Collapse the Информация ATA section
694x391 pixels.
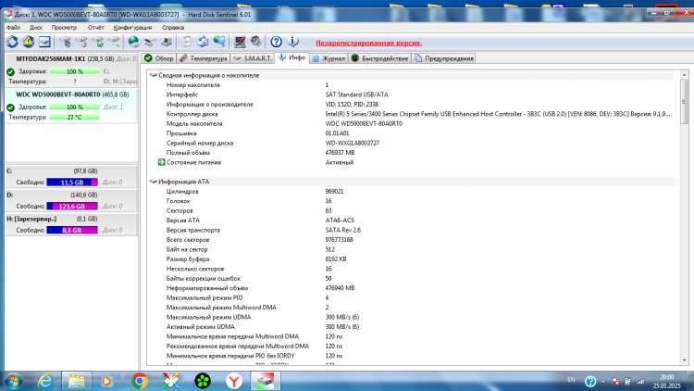153,182
